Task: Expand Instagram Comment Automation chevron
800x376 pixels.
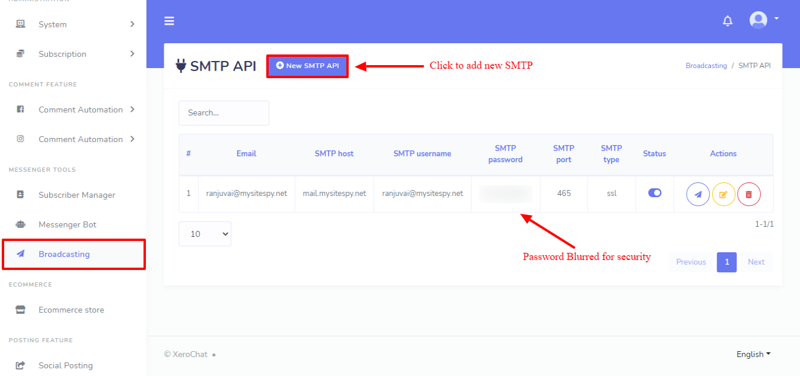Action: click(132, 139)
